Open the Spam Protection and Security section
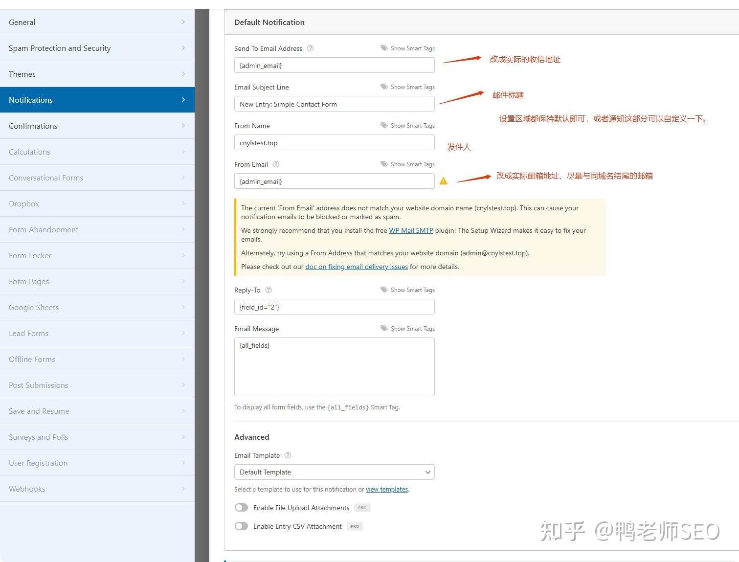 pyautogui.click(x=97, y=48)
